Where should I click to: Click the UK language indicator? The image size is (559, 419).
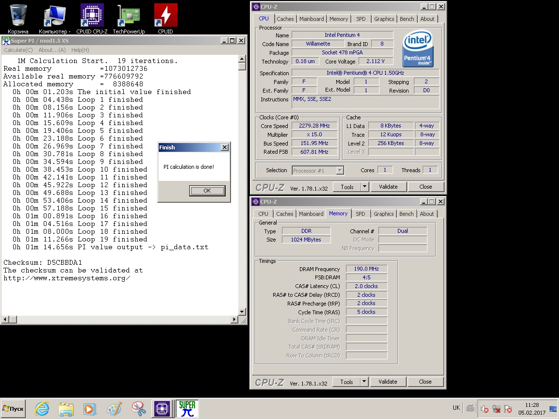click(x=456, y=408)
